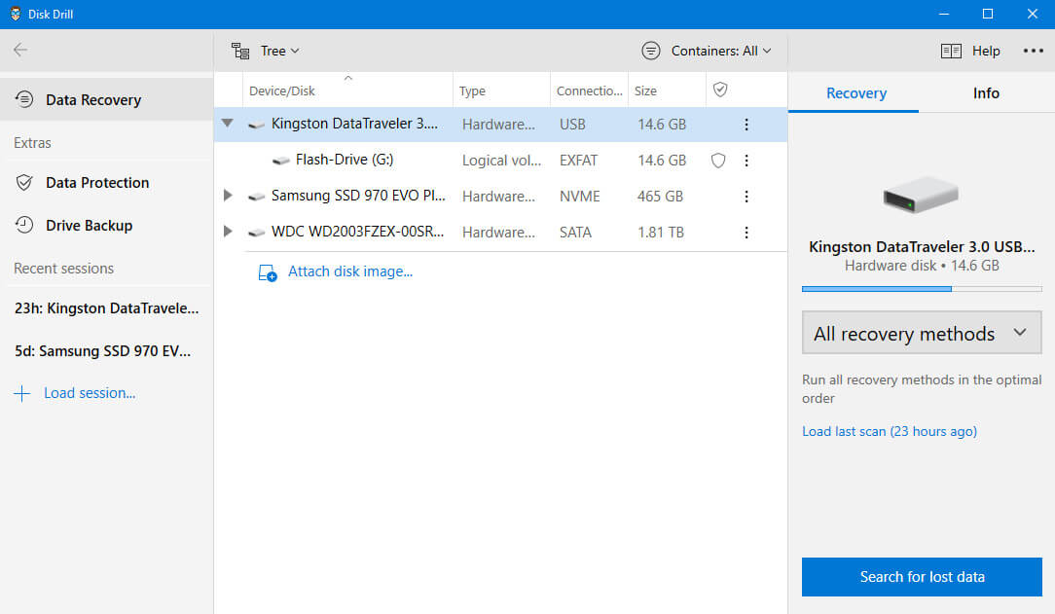The image size is (1055, 614).
Task: Open Load last scan from 23 hours ago
Action: tap(889, 430)
